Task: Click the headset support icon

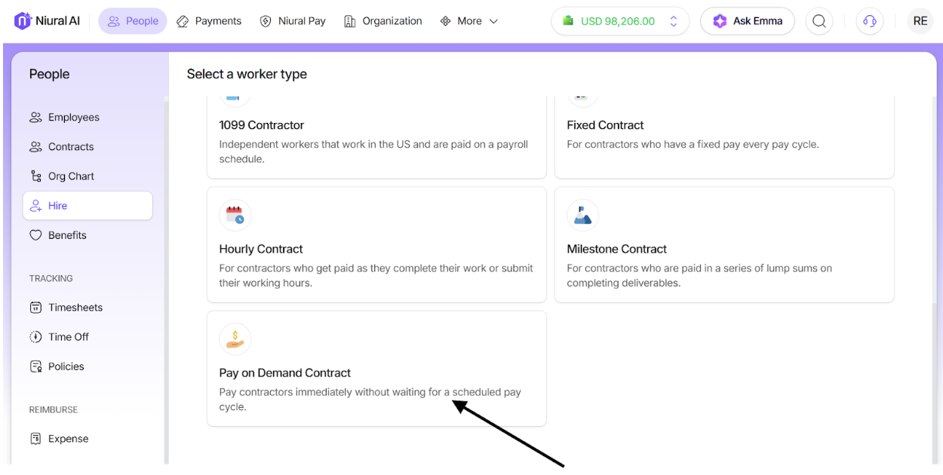Action: click(x=869, y=21)
